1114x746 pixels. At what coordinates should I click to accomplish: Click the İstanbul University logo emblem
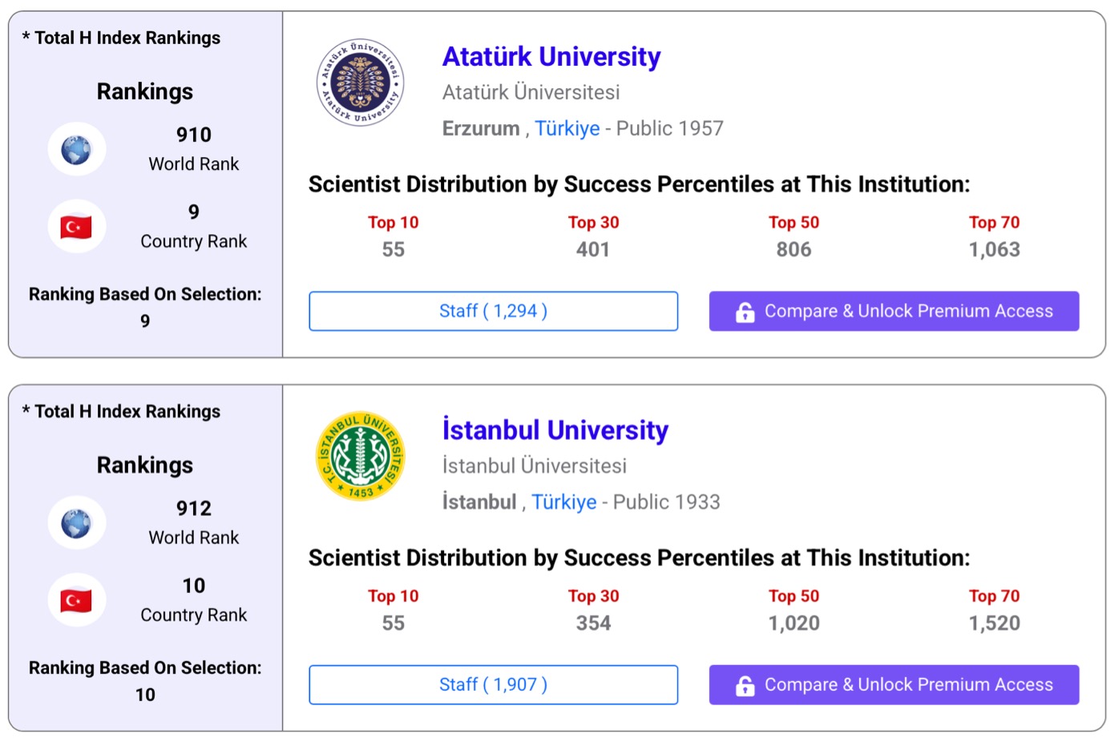coord(361,456)
